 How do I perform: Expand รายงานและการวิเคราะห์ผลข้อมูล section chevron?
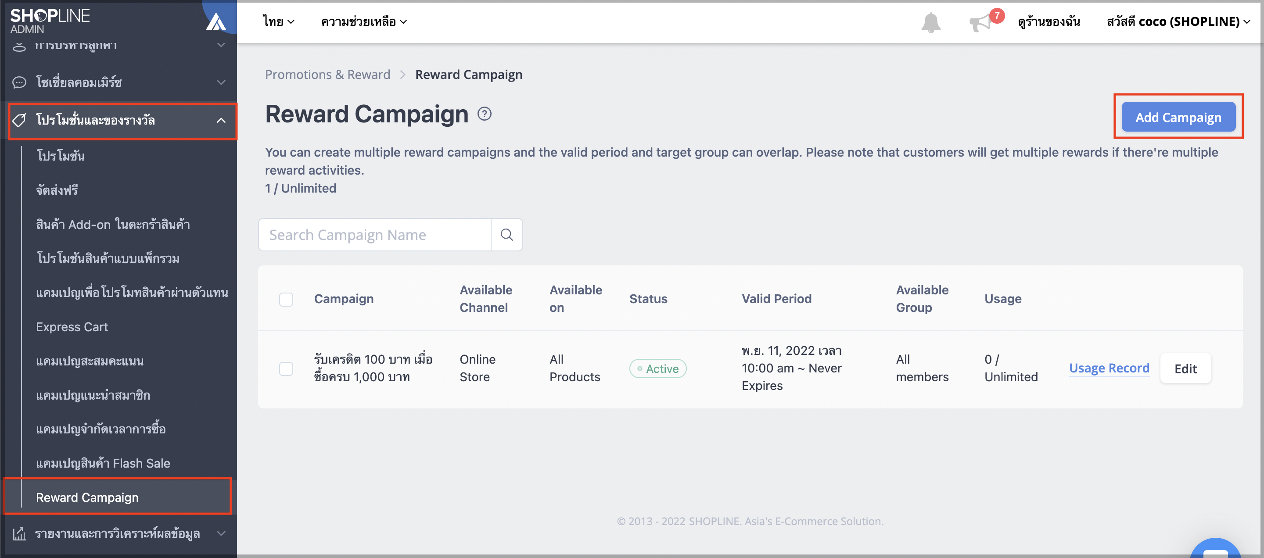(221, 533)
